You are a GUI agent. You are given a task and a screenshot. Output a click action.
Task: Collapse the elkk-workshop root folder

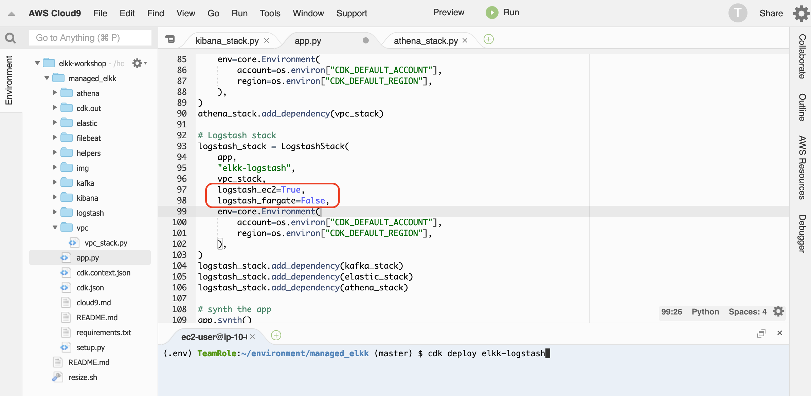point(37,63)
